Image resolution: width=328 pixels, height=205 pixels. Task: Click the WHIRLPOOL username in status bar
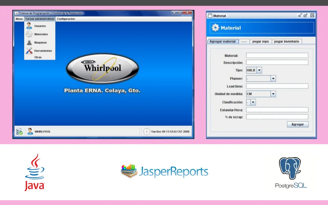click(x=43, y=132)
